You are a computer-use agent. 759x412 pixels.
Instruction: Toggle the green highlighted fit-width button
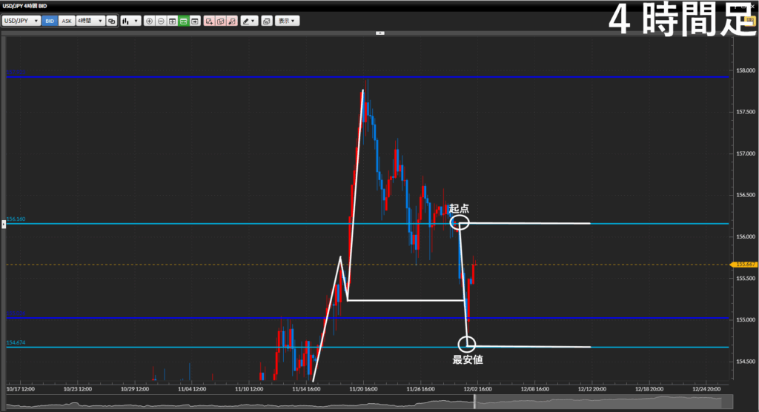[183, 21]
